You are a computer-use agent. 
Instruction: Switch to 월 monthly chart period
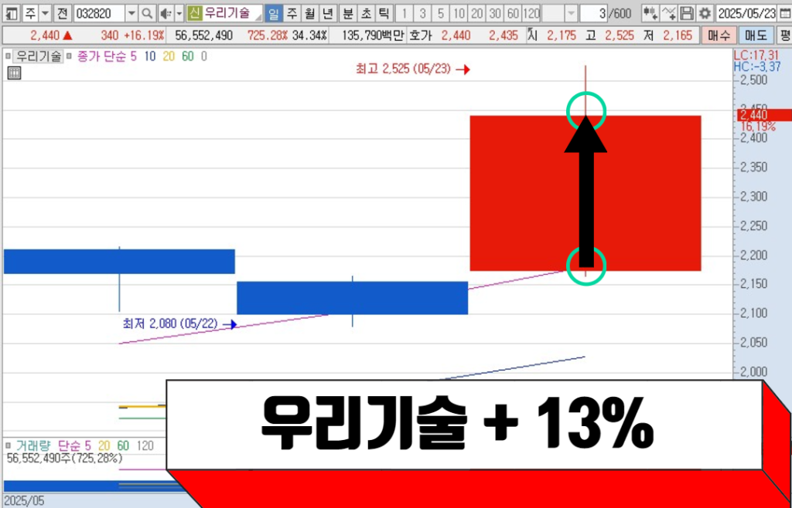[x=309, y=13]
